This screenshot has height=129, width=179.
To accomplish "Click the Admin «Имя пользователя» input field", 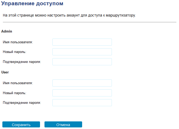I will (82, 42).
